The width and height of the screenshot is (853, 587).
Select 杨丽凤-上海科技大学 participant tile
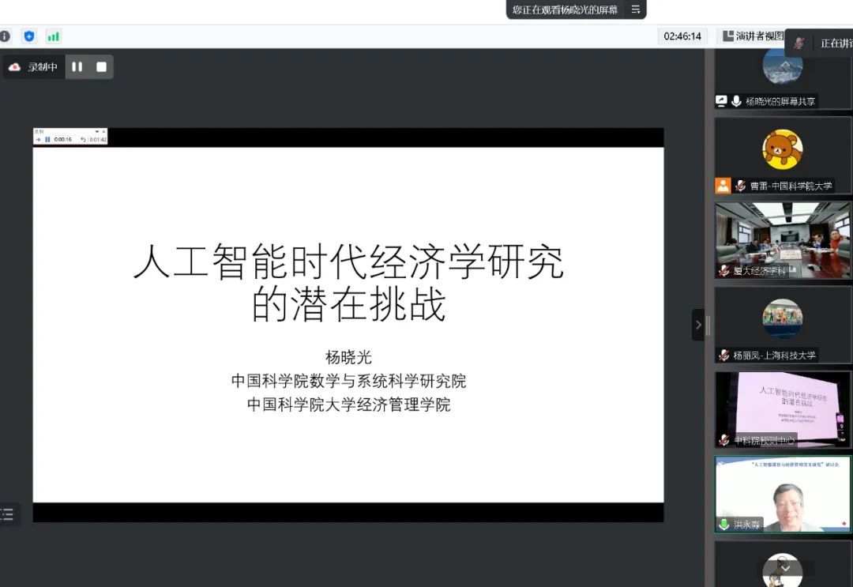[x=783, y=325]
